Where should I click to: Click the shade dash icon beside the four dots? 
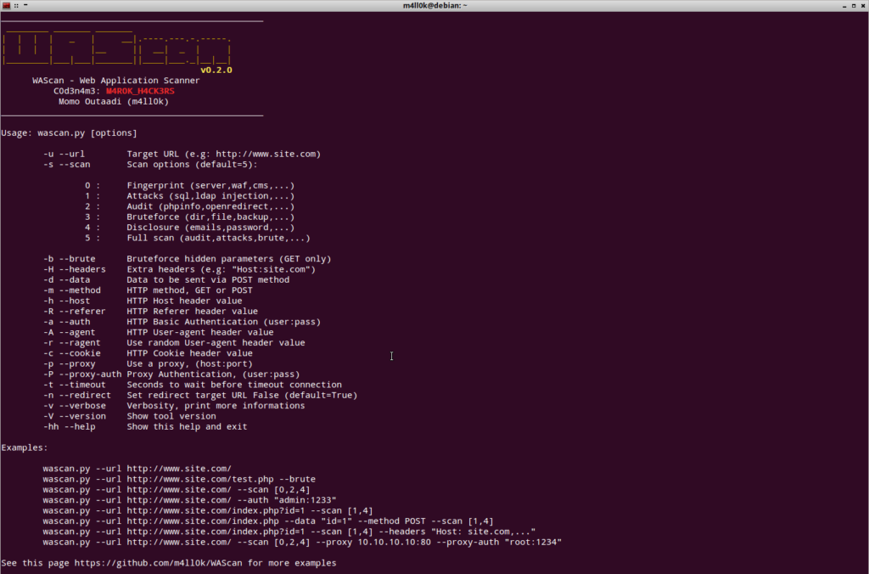point(25,5)
